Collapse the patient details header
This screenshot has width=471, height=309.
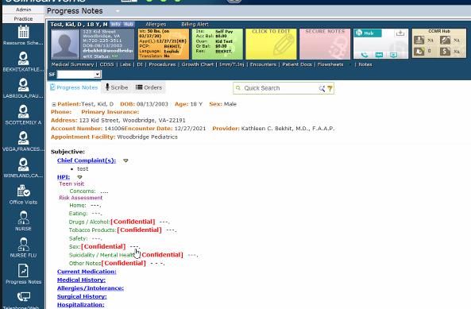point(54,105)
